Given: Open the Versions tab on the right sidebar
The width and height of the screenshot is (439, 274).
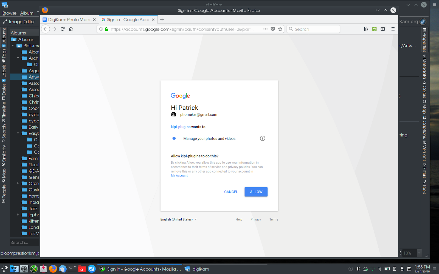Looking at the screenshot, I should pos(424,151).
